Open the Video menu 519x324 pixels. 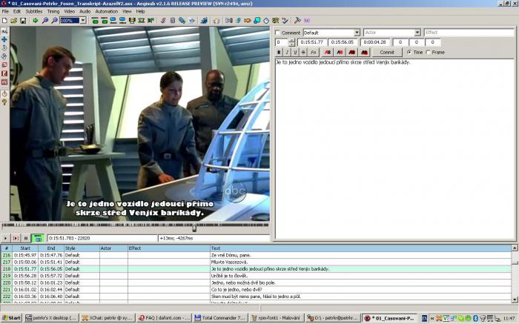pyautogui.click(x=69, y=11)
